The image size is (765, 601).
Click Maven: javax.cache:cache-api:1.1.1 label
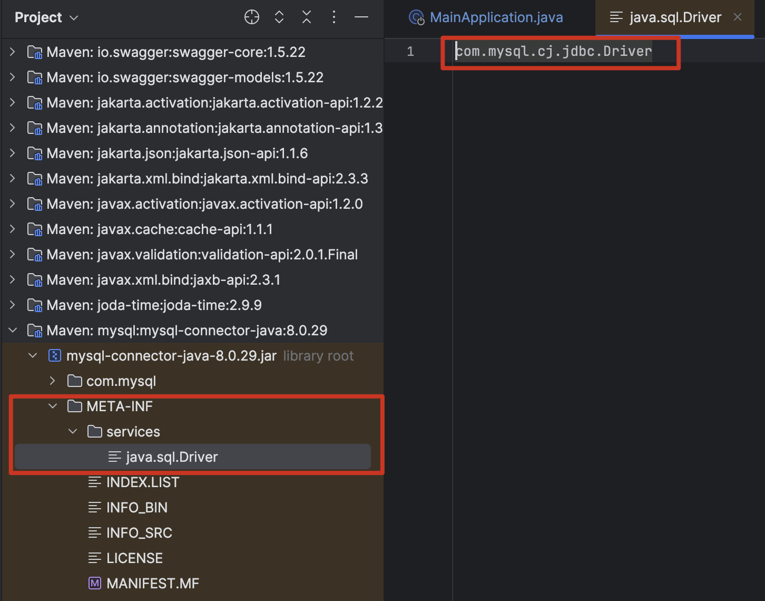(x=160, y=229)
